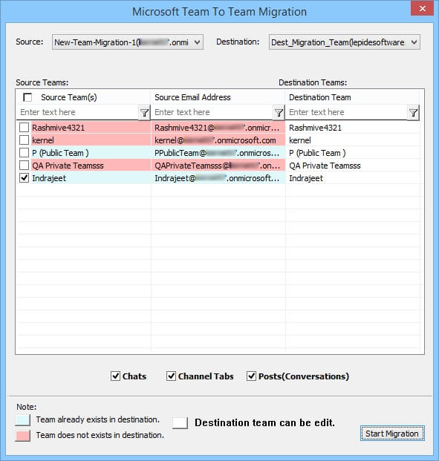This screenshot has height=461, width=439.
Task: Tick the select-all Source Team(s) header checkbox
Action: [x=27, y=97]
